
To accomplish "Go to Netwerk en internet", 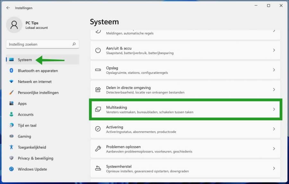I will point(43,82).
